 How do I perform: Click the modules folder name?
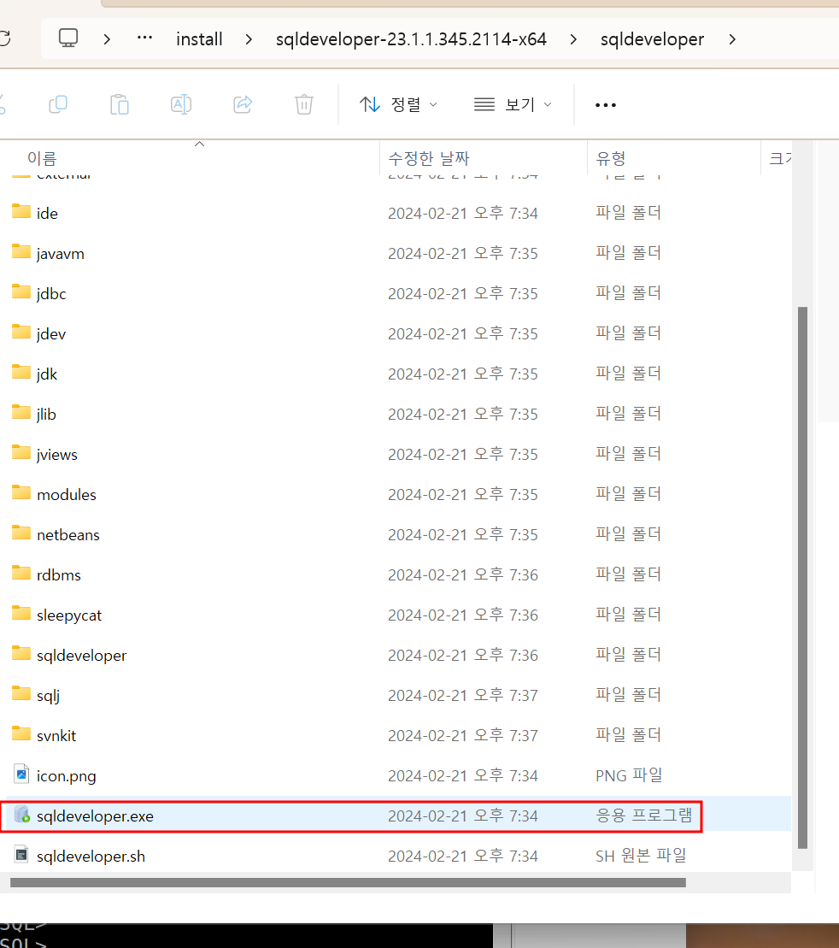point(67,495)
